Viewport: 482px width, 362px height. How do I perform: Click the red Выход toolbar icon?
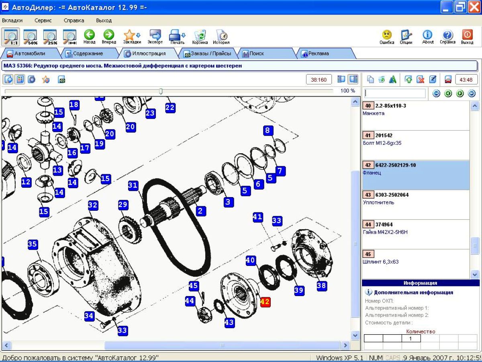467,37
